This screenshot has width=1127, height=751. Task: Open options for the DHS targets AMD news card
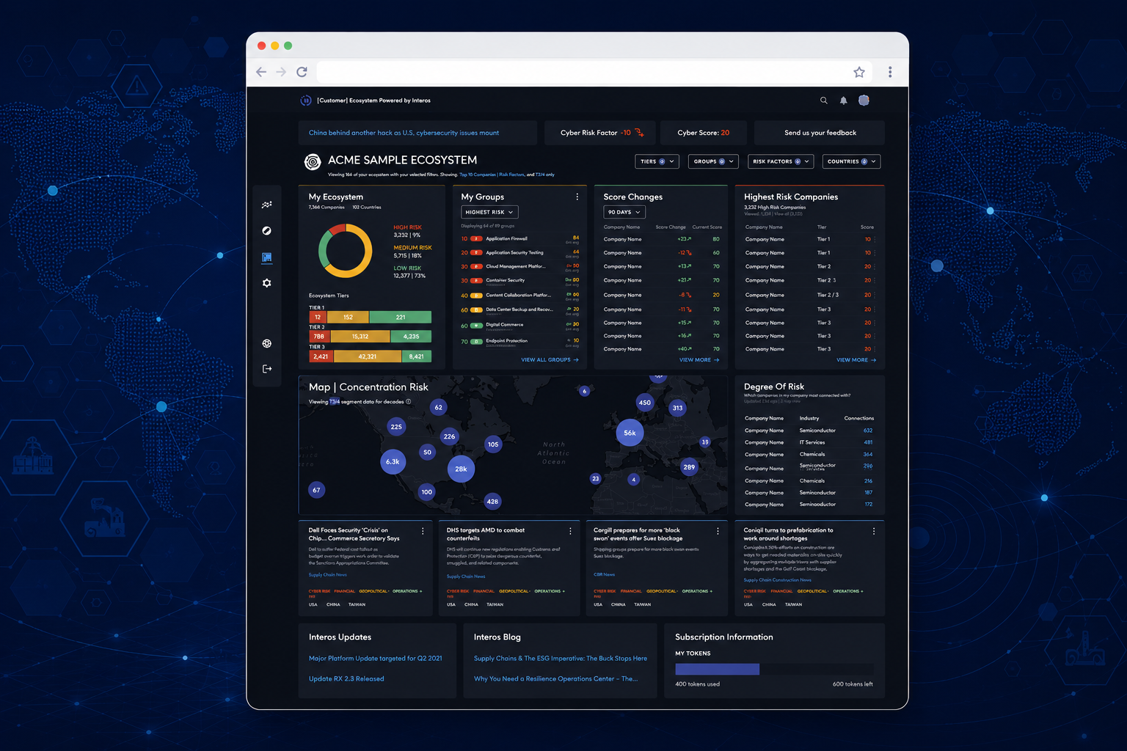coord(570,531)
